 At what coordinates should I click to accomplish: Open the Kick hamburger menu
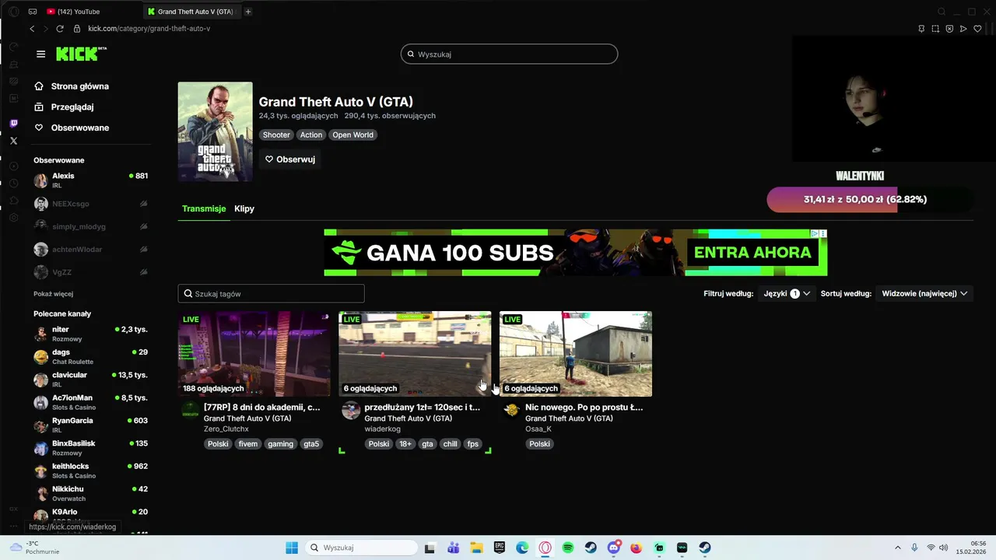pos(40,54)
